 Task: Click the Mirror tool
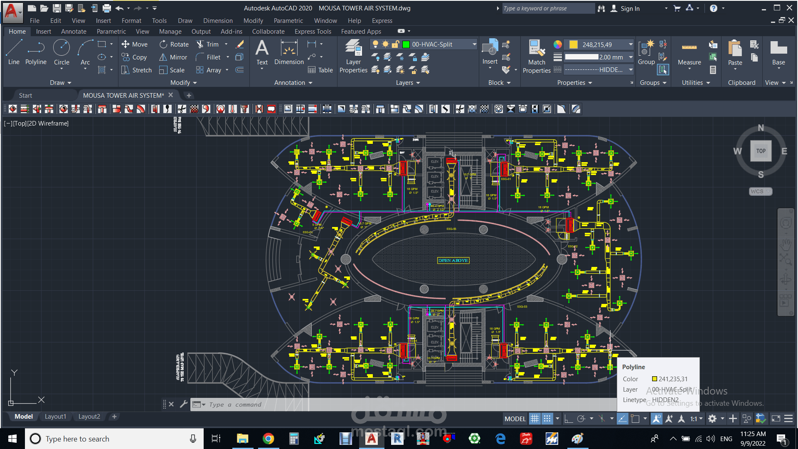click(x=173, y=57)
